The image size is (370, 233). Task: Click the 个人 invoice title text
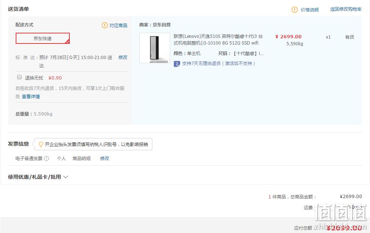point(61,158)
